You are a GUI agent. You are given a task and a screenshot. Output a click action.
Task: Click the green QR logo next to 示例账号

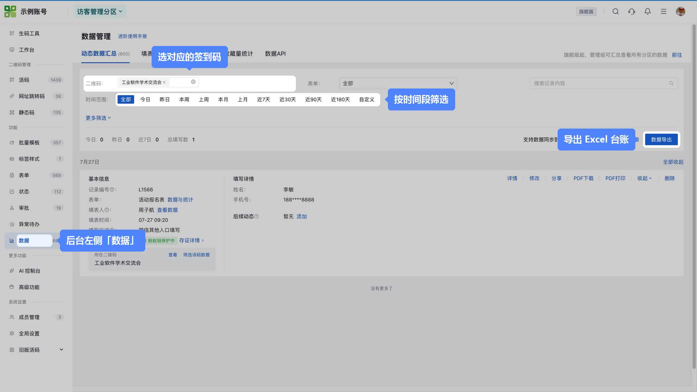pyautogui.click(x=10, y=11)
